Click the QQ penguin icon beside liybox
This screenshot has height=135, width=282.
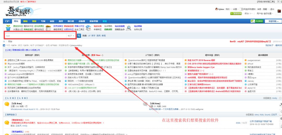tap(216, 9)
